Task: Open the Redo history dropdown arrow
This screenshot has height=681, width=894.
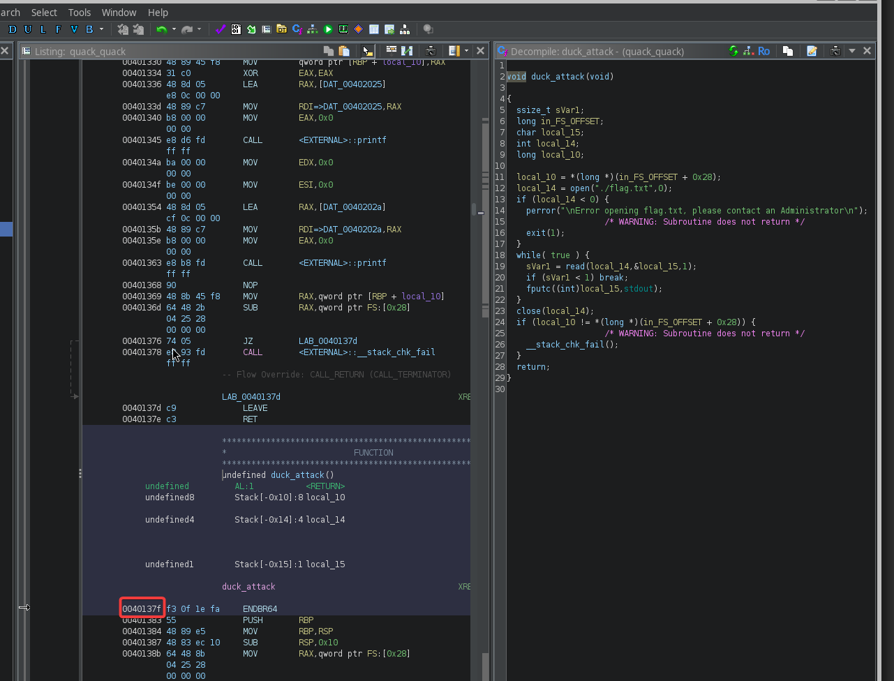Action: (199, 29)
